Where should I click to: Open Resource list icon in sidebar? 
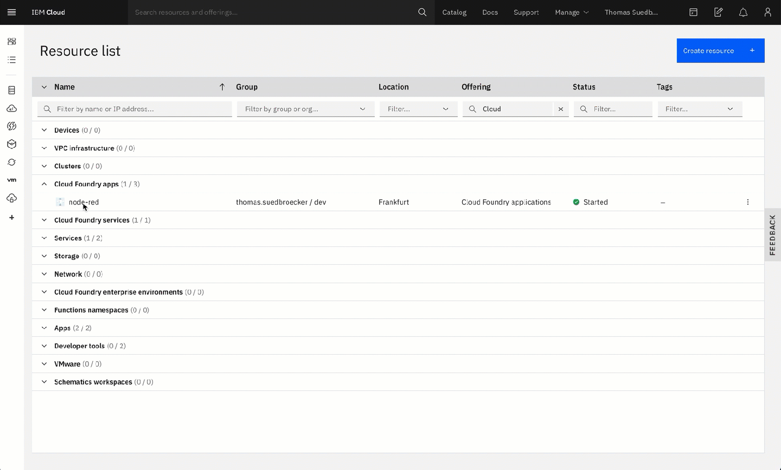point(11,60)
